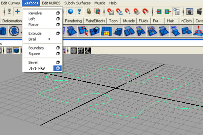The image size is (203, 135).
Task: Click the blue NURBS cylinder shelf icon
Action: [3, 31]
